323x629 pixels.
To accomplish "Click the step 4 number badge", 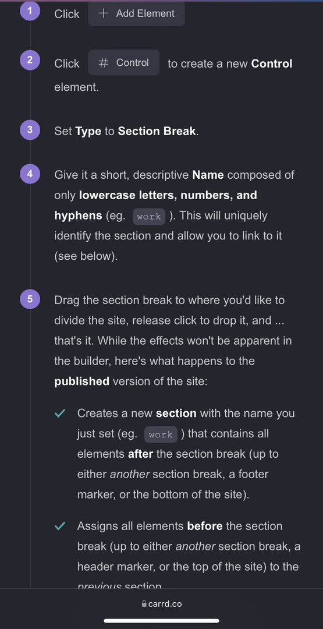I will click(x=30, y=174).
